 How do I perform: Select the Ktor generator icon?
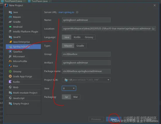tap(10, 66)
